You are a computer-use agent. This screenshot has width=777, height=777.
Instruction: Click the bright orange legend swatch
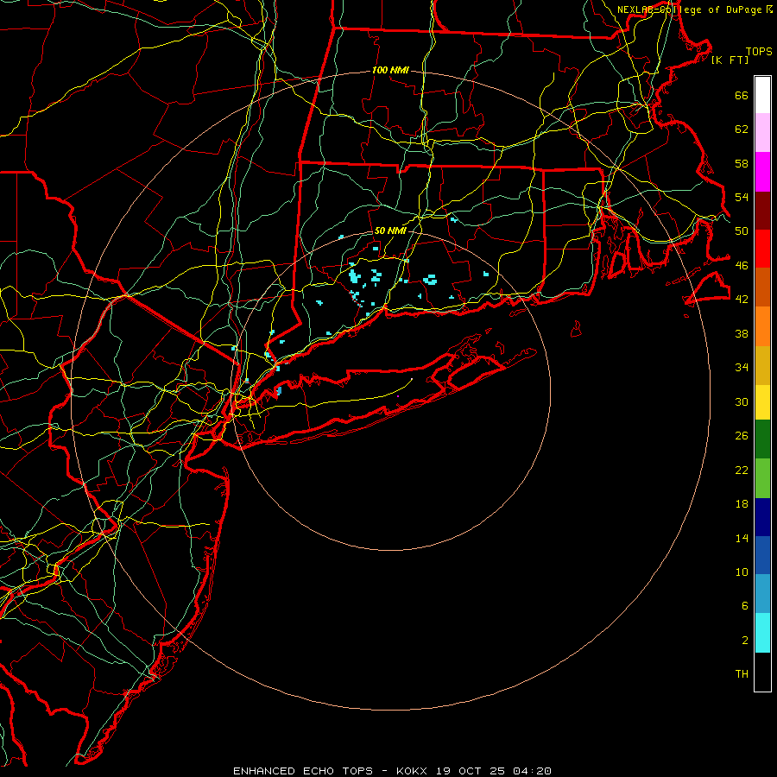[762, 326]
